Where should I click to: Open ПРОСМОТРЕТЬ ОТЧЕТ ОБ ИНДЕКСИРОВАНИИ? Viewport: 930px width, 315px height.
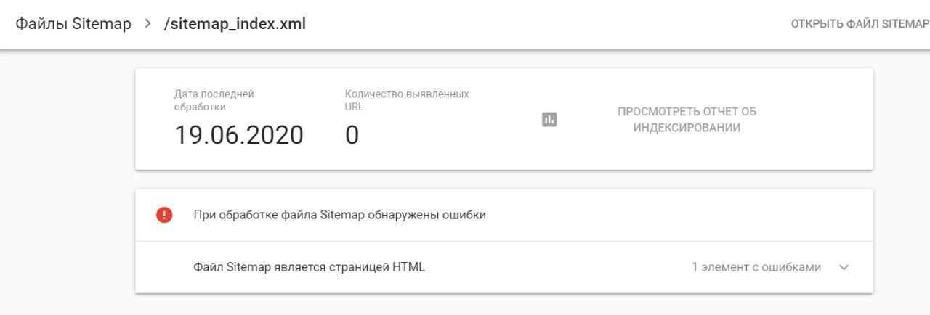point(687,120)
